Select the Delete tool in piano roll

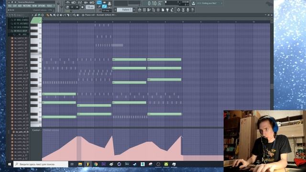coord(58,15)
